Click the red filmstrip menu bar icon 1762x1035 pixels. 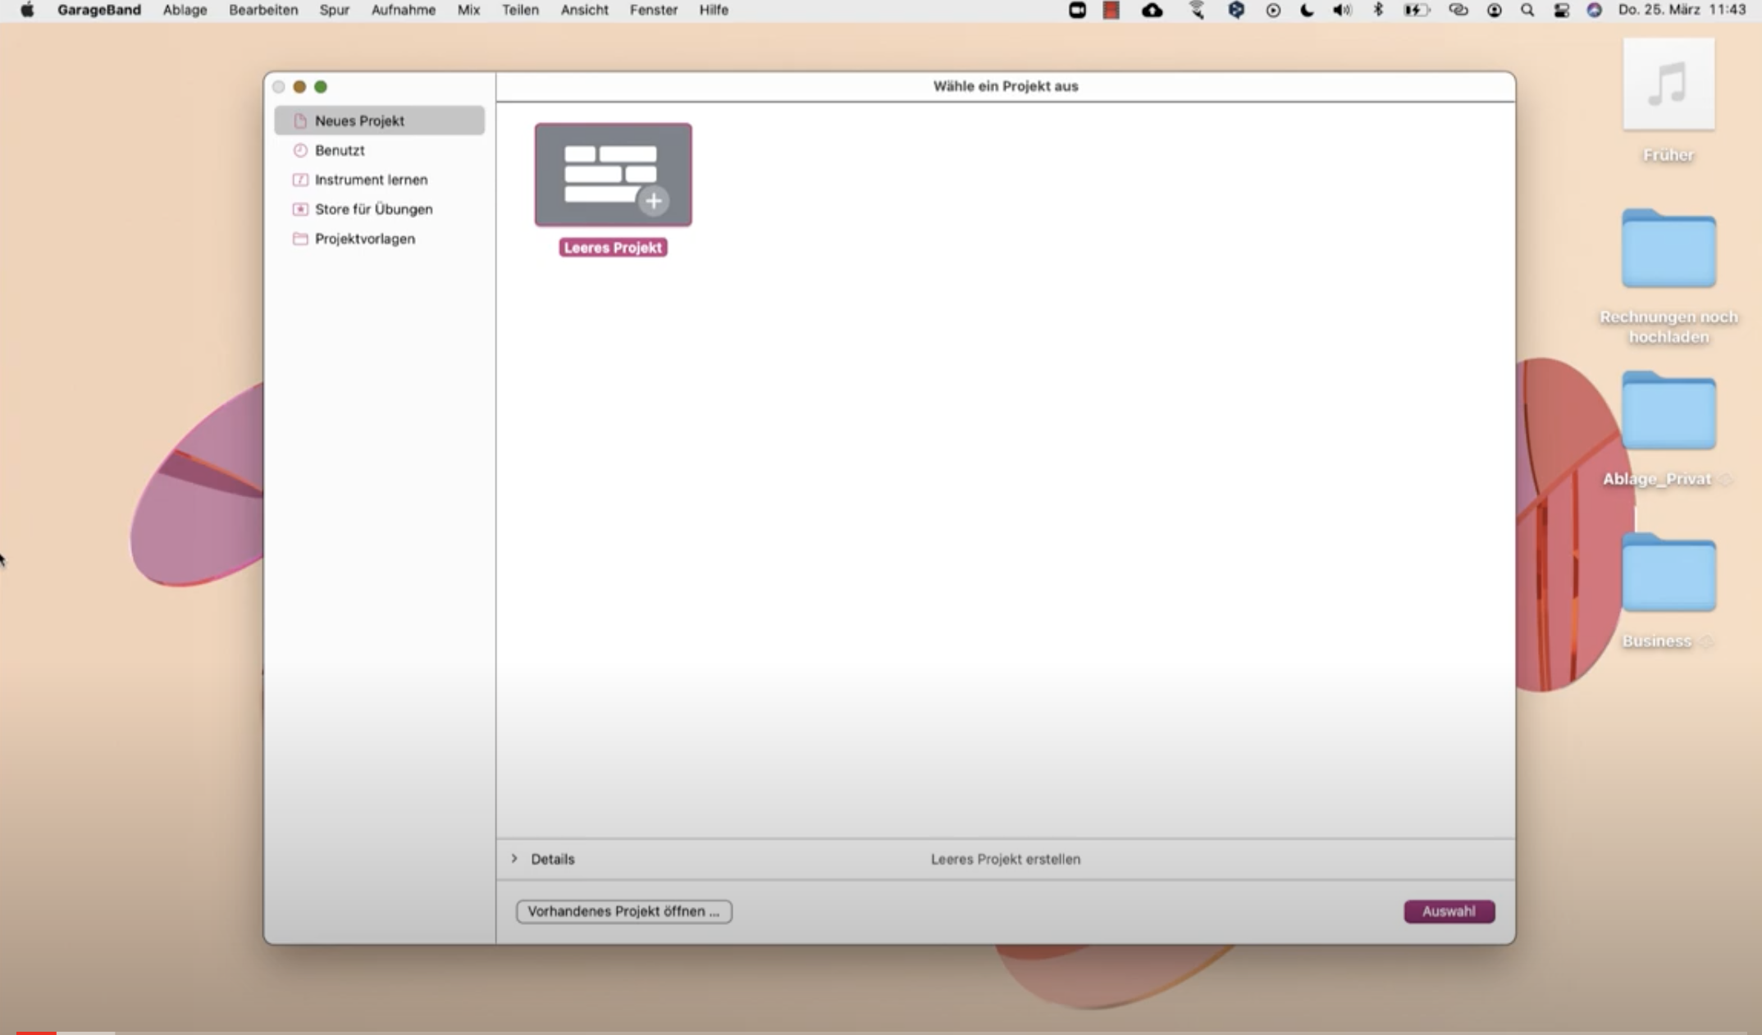click(1111, 10)
